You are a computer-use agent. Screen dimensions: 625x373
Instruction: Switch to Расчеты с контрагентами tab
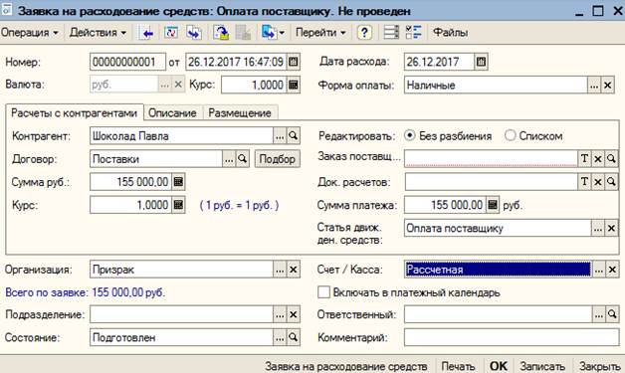pos(74,112)
